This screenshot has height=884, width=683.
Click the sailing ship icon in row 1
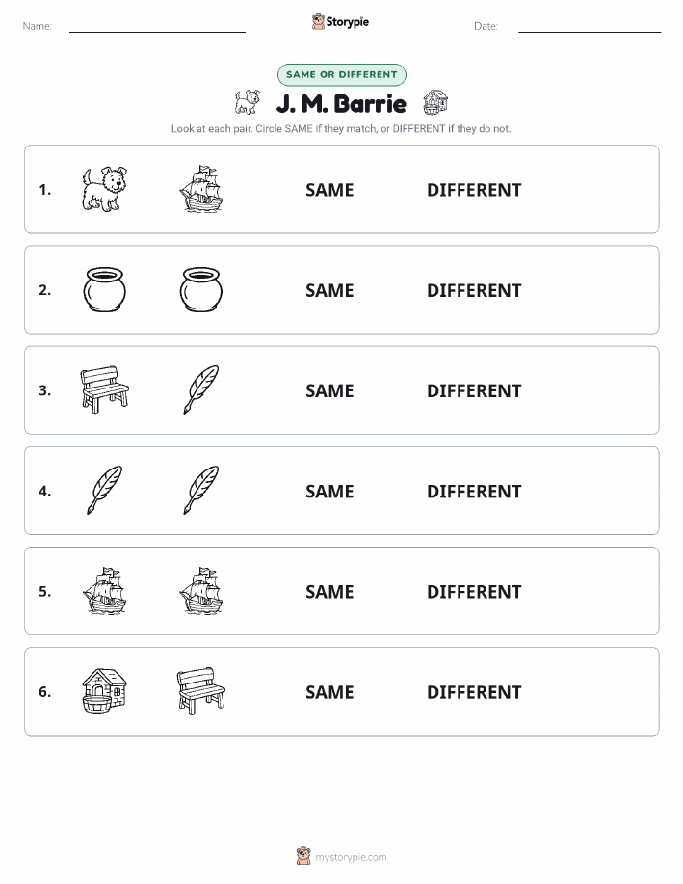(201, 189)
